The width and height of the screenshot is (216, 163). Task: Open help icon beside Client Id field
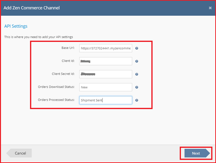(x=137, y=61)
